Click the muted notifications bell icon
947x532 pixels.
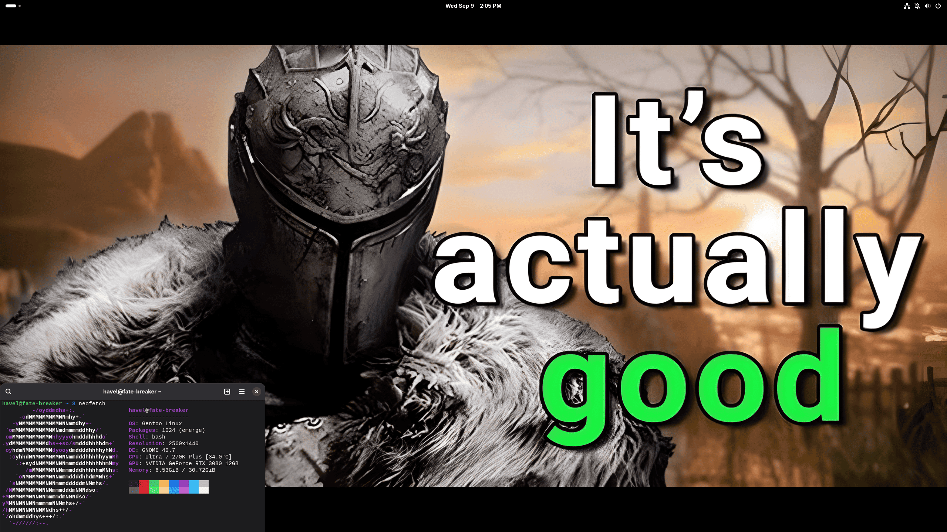(x=917, y=6)
